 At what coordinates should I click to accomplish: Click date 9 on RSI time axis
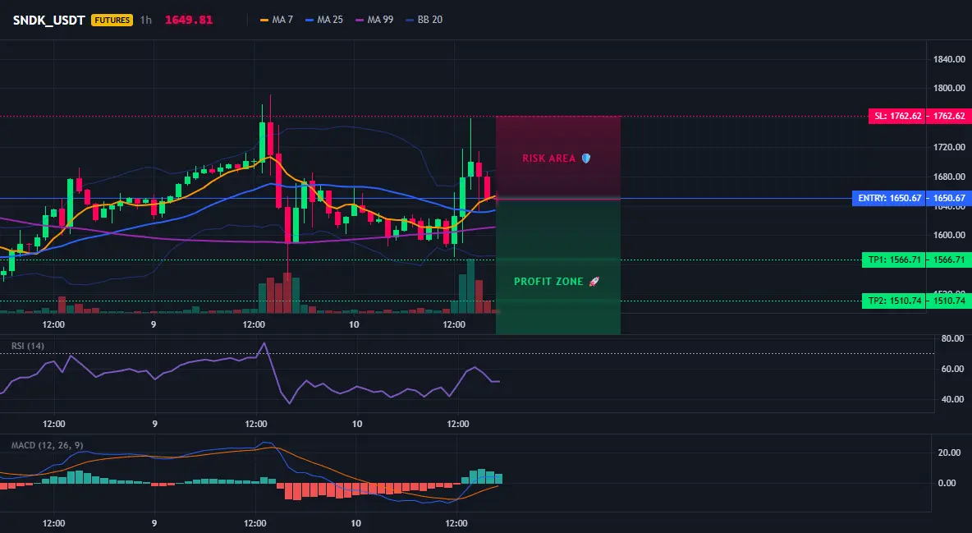[x=154, y=424]
